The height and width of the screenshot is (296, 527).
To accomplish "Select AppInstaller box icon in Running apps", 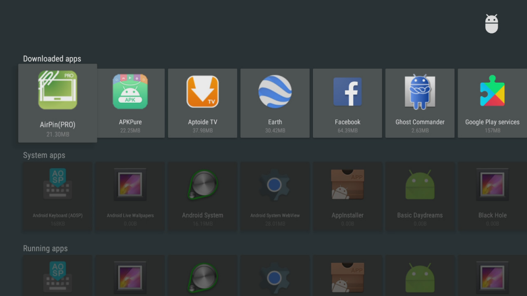I will tap(347, 277).
